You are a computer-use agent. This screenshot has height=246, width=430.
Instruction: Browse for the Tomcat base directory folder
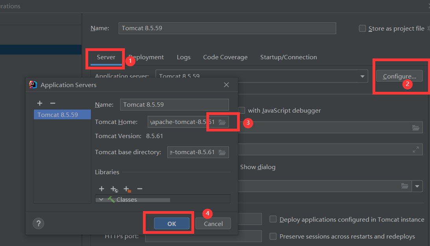222,152
